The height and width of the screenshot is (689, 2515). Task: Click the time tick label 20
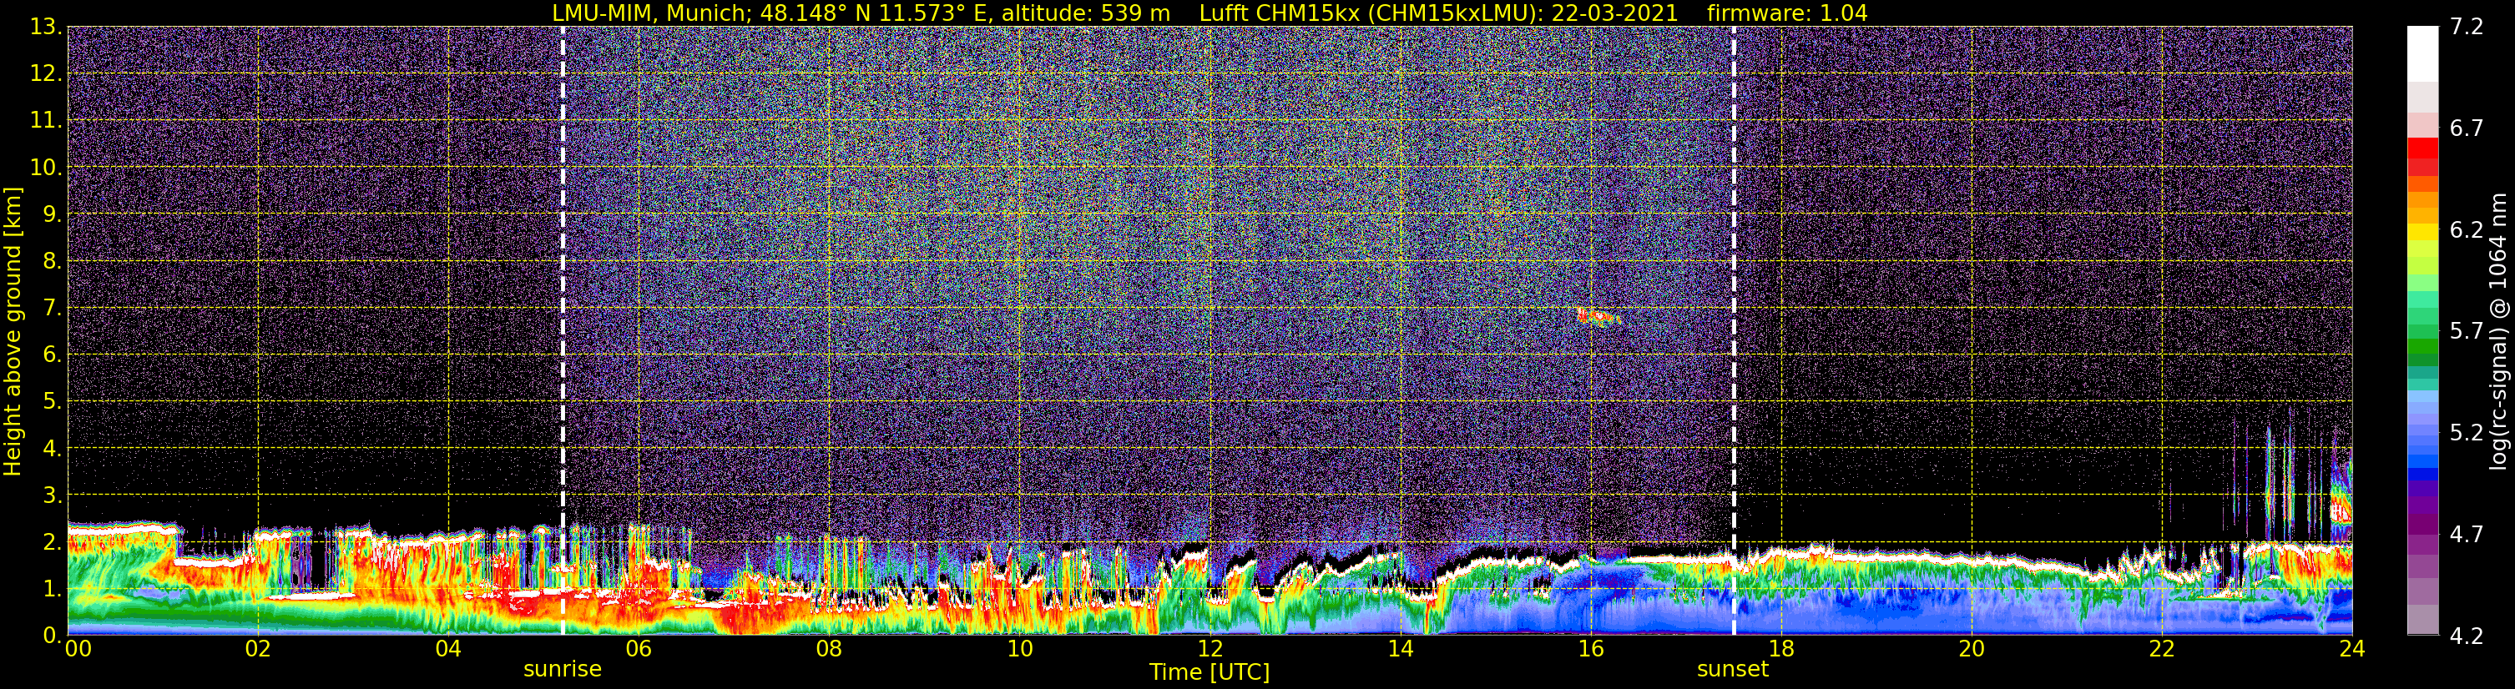1972,650
